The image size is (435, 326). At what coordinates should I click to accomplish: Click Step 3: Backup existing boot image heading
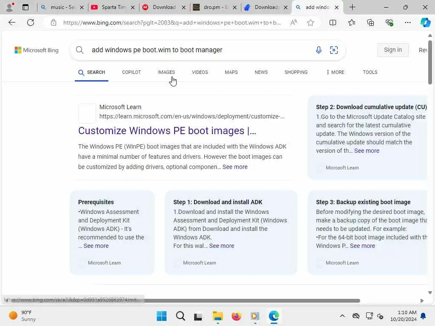pyautogui.click(x=363, y=202)
